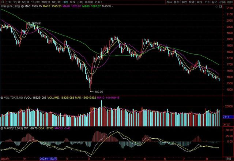The height and width of the screenshot is (161, 234).
Task: Open the MACD indicator settings circle icon
Action: [2, 128]
